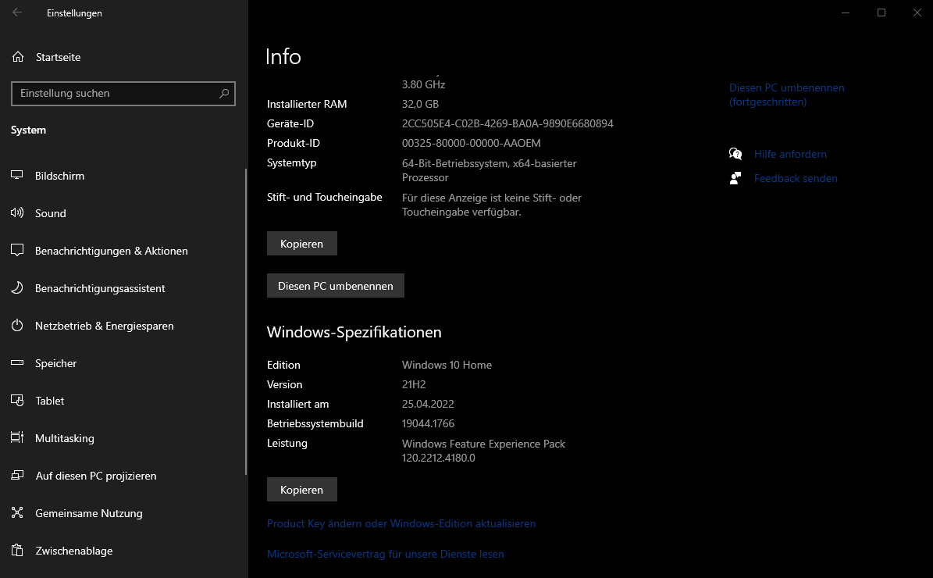Click the search magnifier icon
Viewport: 933px width, 578px height.
(224, 94)
